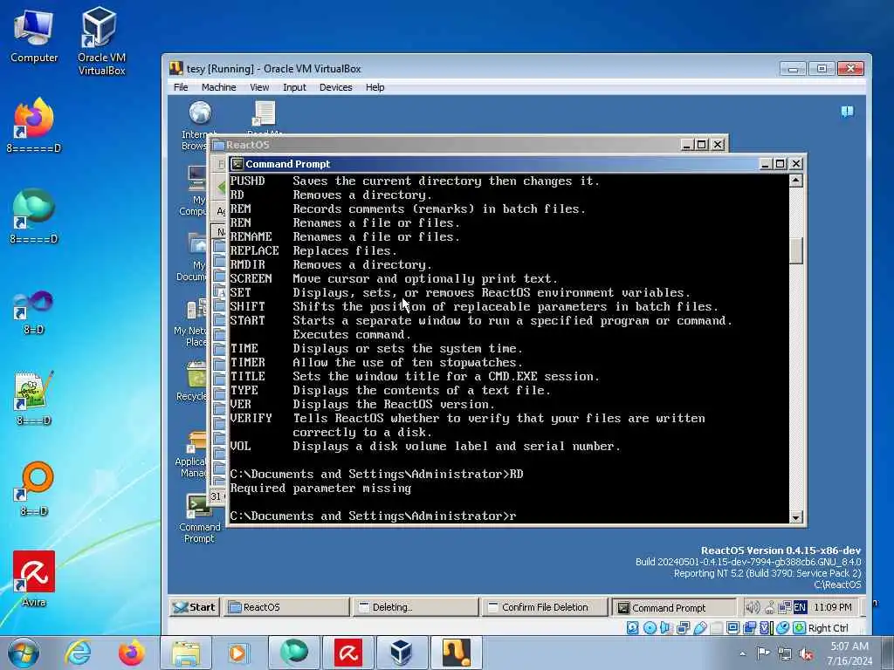Open the Machine menu in VirtualBox
Viewport: 894px width, 670px height.
[218, 87]
